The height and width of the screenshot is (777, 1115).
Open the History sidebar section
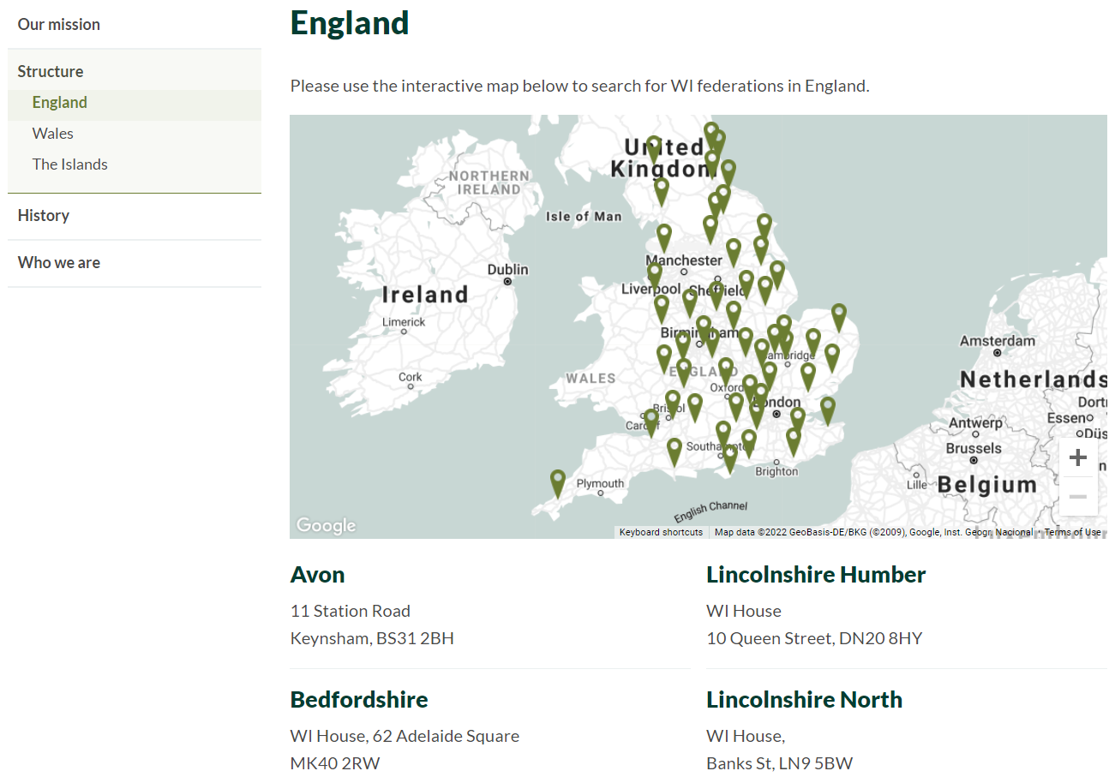click(x=44, y=215)
